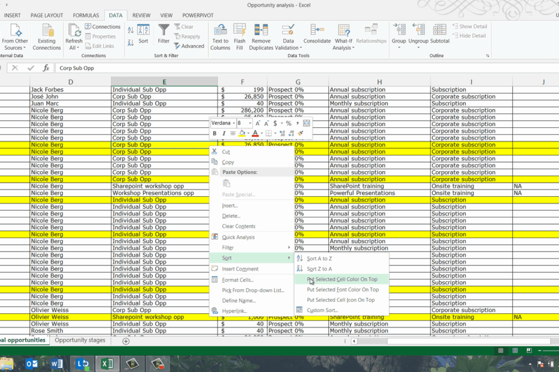Open the Sort dialog from the ribbon
Screen dimensions: 559x372
[x=143, y=34]
